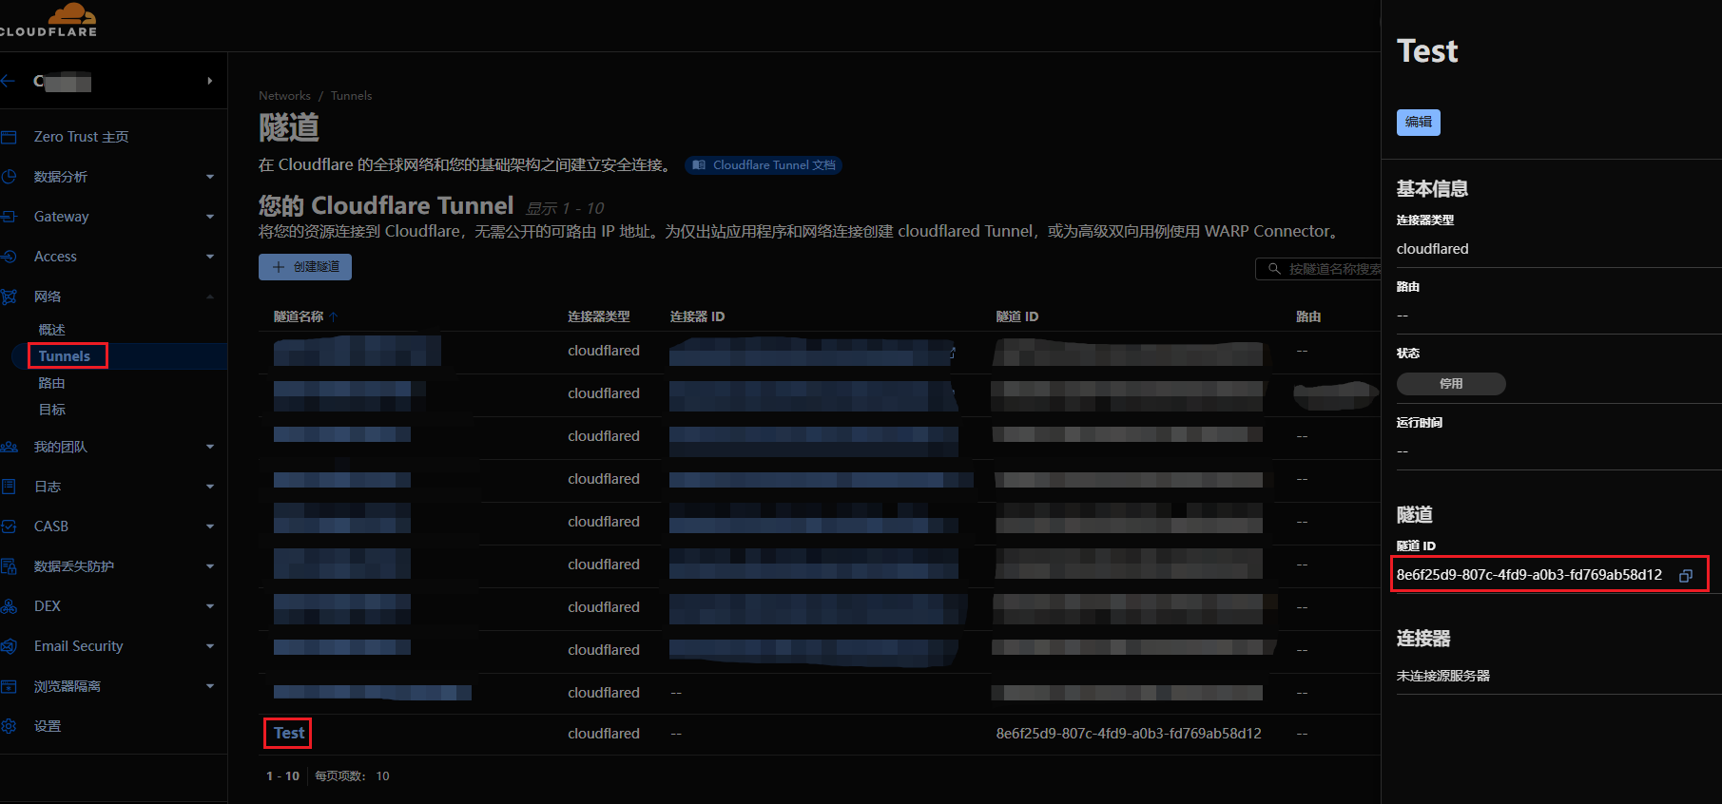The image size is (1722, 804).
Task: Open the Test tunnel link in the table
Action: (289, 733)
